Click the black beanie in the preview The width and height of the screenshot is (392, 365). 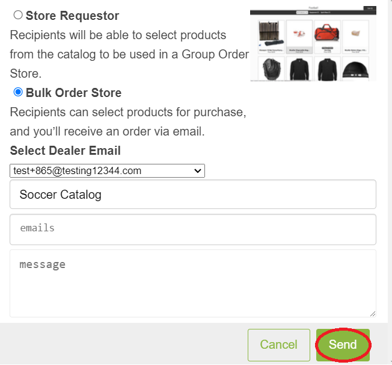coord(355,70)
